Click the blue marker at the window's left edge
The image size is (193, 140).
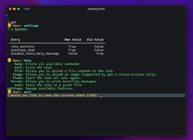point(7,15)
